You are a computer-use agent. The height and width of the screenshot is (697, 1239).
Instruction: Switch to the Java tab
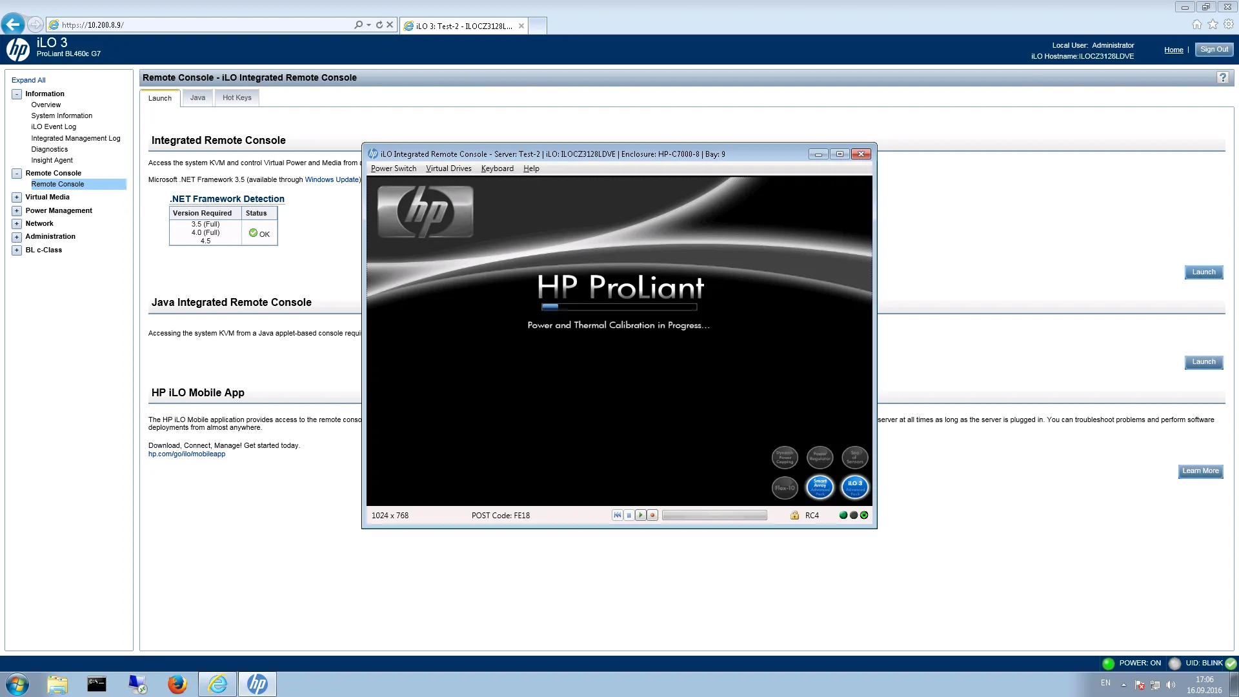pos(197,97)
